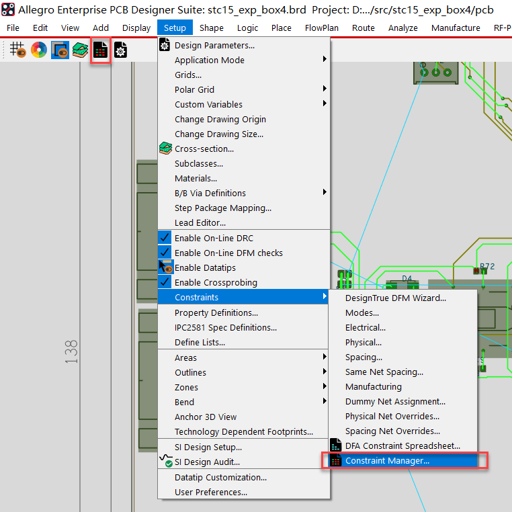Open the cross-section layers toolbar icon
Viewport: 512px width, 512px height.
[80, 50]
